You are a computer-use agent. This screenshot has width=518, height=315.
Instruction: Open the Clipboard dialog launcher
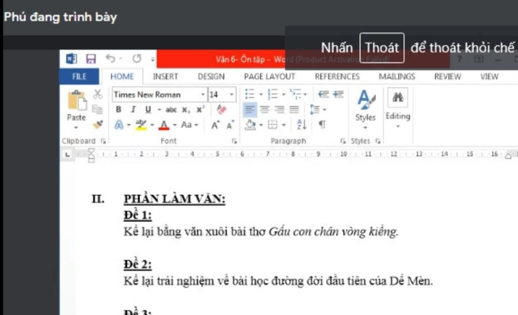point(103,141)
